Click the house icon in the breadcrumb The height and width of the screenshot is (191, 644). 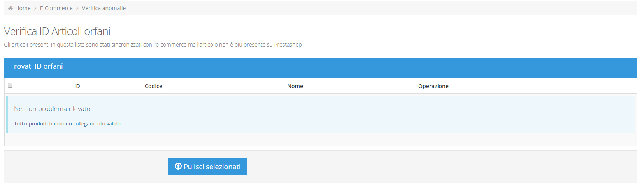(11, 8)
